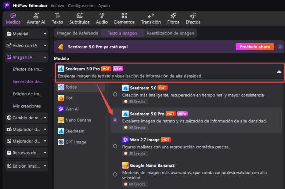Viewport: 285px width, 189px height.
Task: Select the Texto tool
Action: pyautogui.click(x=57, y=19)
